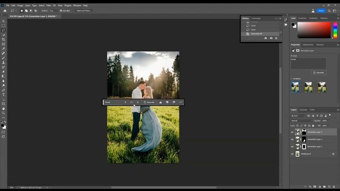Select the Eyedropper tool
Screen dimensions: 340x191
coord(3,48)
